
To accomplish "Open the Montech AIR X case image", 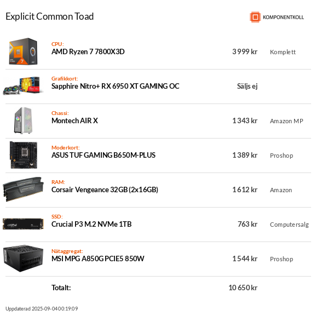I will click(23, 120).
